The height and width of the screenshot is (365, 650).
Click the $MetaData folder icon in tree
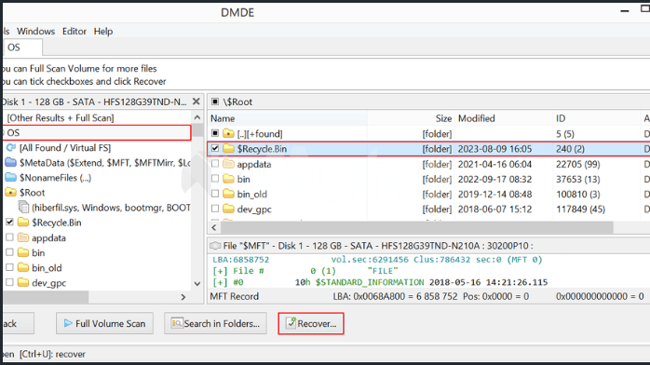point(10,162)
